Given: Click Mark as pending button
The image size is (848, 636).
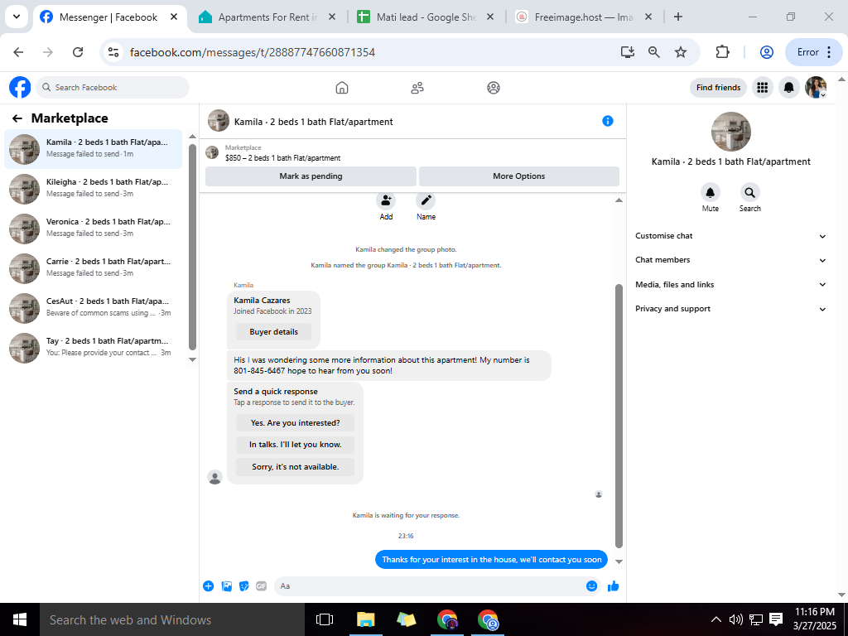Looking at the screenshot, I should pos(311,176).
